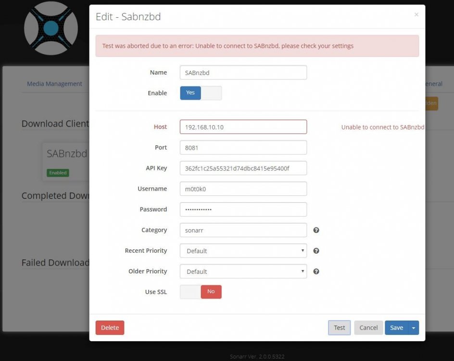Edit the Host address field
This screenshot has height=361, width=454.
click(x=243, y=127)
